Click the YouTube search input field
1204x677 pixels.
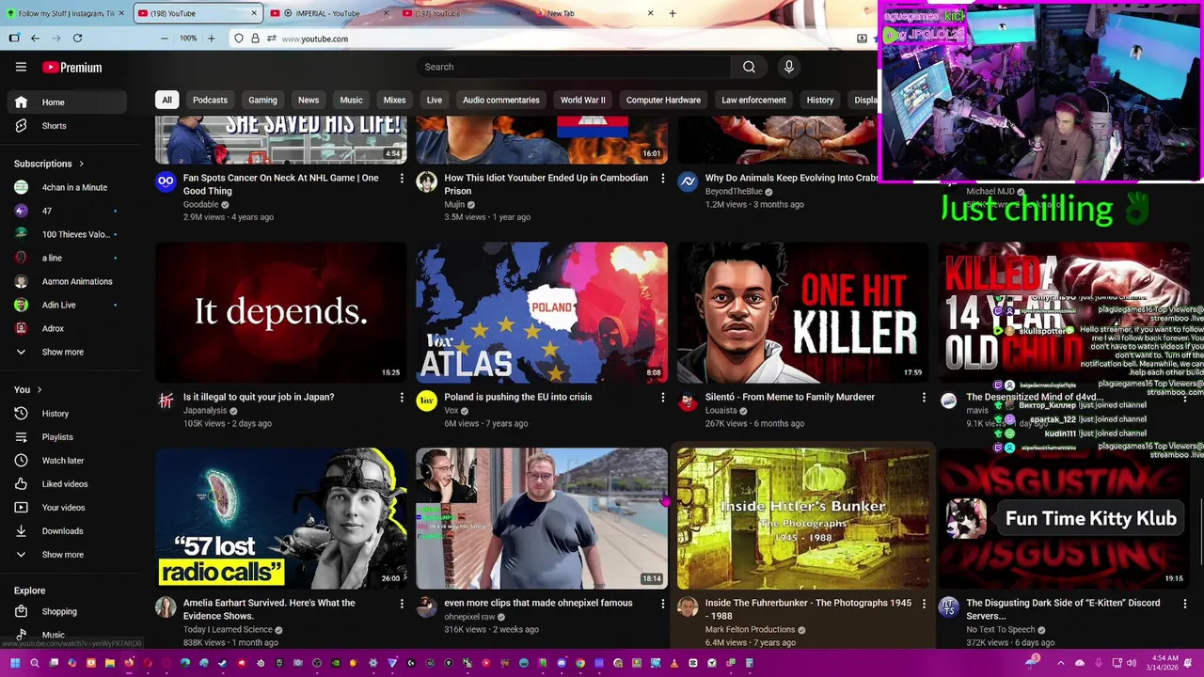tap(574, 67)
